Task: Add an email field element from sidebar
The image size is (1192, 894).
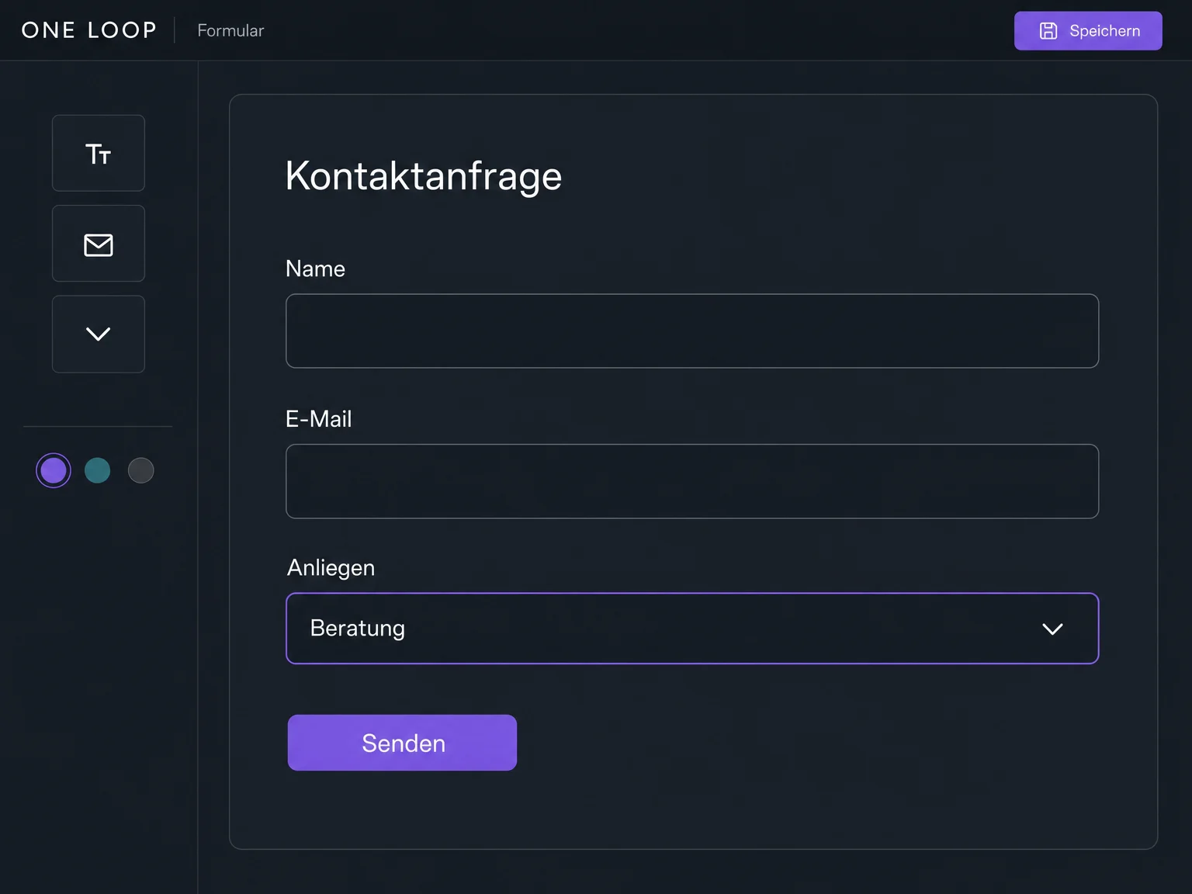Action: point(99,244)
